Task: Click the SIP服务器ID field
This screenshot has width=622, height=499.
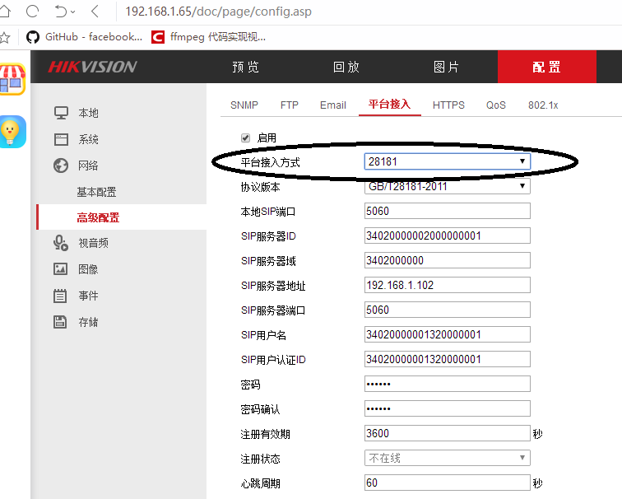Action: pos(447,236)
